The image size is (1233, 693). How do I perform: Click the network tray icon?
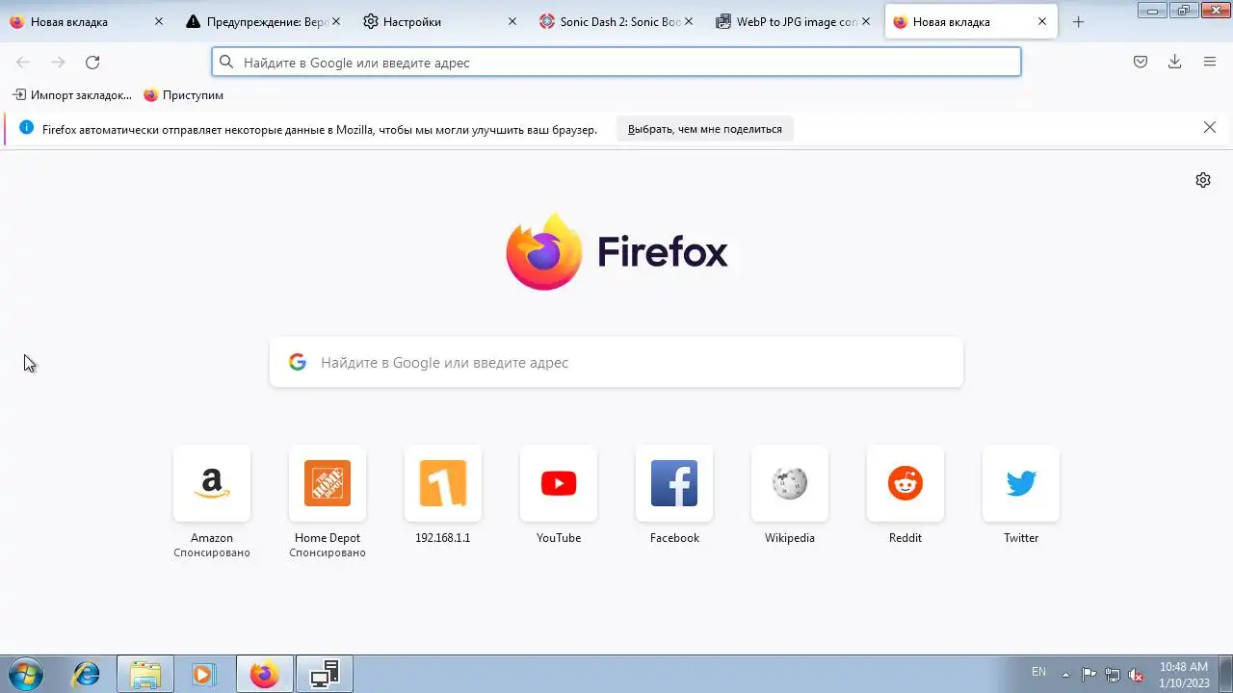pos(1113,675)
